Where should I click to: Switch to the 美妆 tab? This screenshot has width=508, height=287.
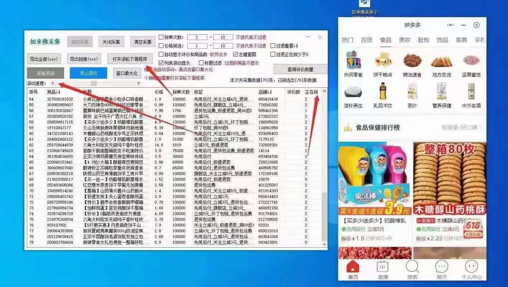[404, 40]
